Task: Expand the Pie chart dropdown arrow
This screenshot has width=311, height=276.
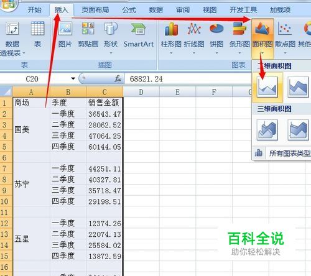Action: coord(216,53)
